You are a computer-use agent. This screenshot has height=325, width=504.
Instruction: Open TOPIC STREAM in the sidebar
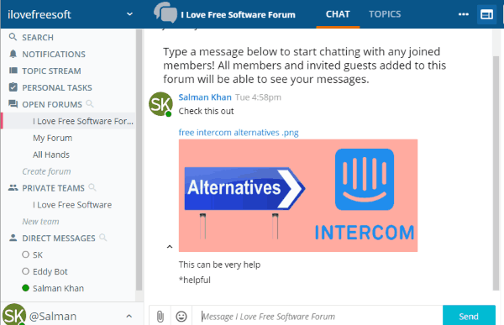pos(51,71)
